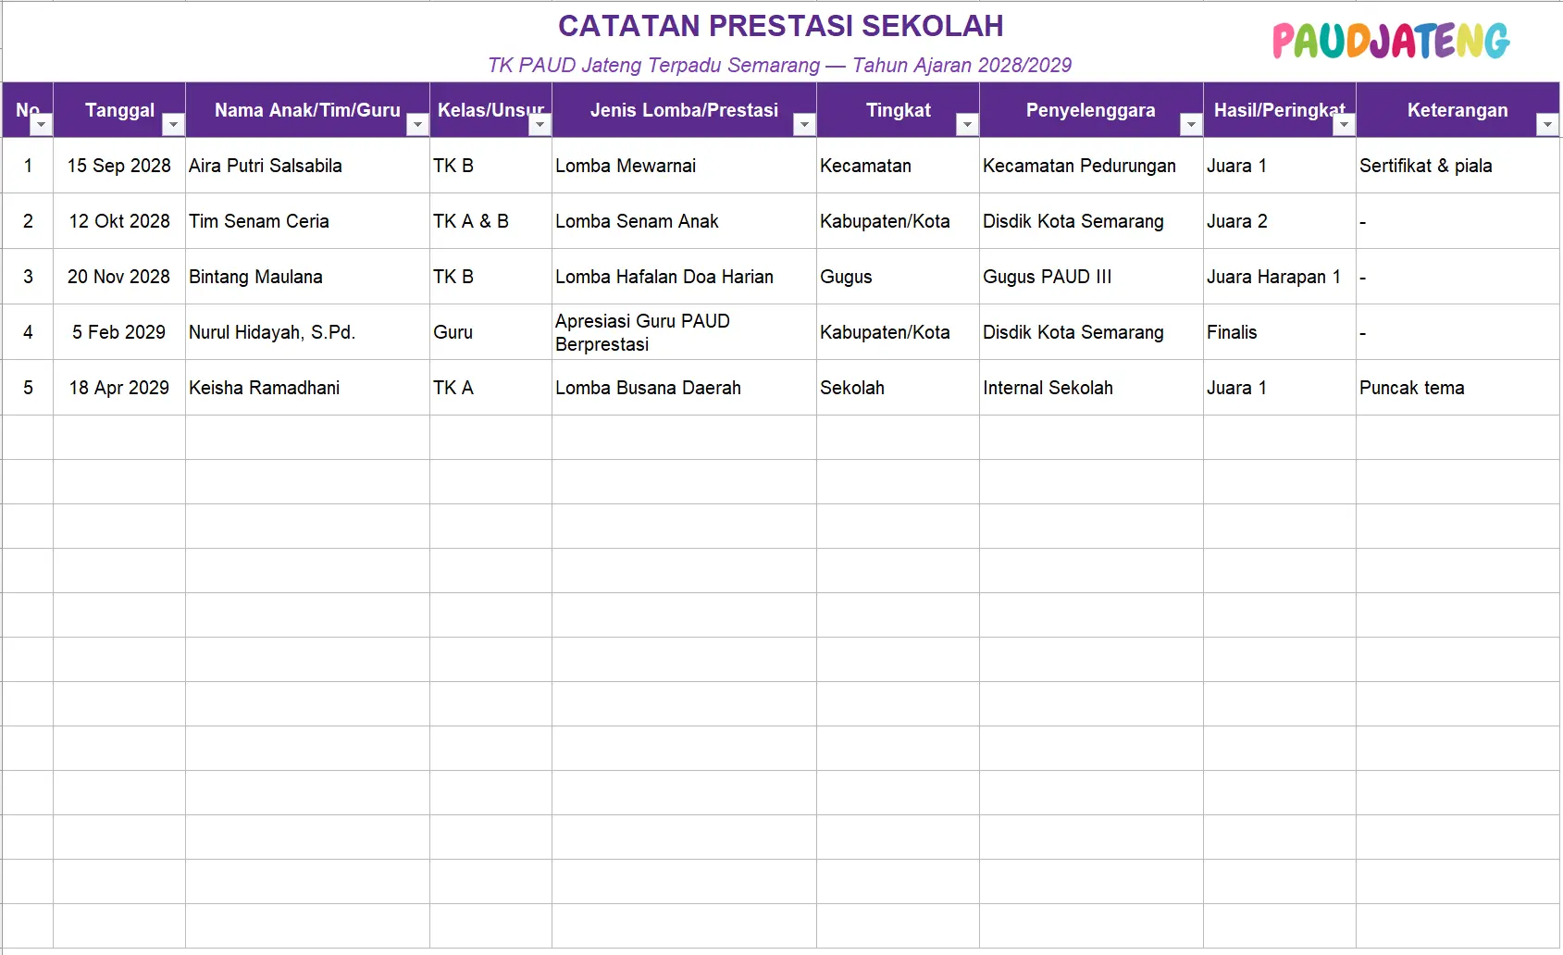Select the cell Internal Sekolah
Viewport: 1563px width, 955px height.
(1091, 388)
